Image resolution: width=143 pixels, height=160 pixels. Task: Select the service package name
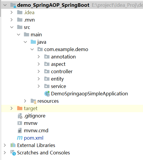(x=59, y=86)
